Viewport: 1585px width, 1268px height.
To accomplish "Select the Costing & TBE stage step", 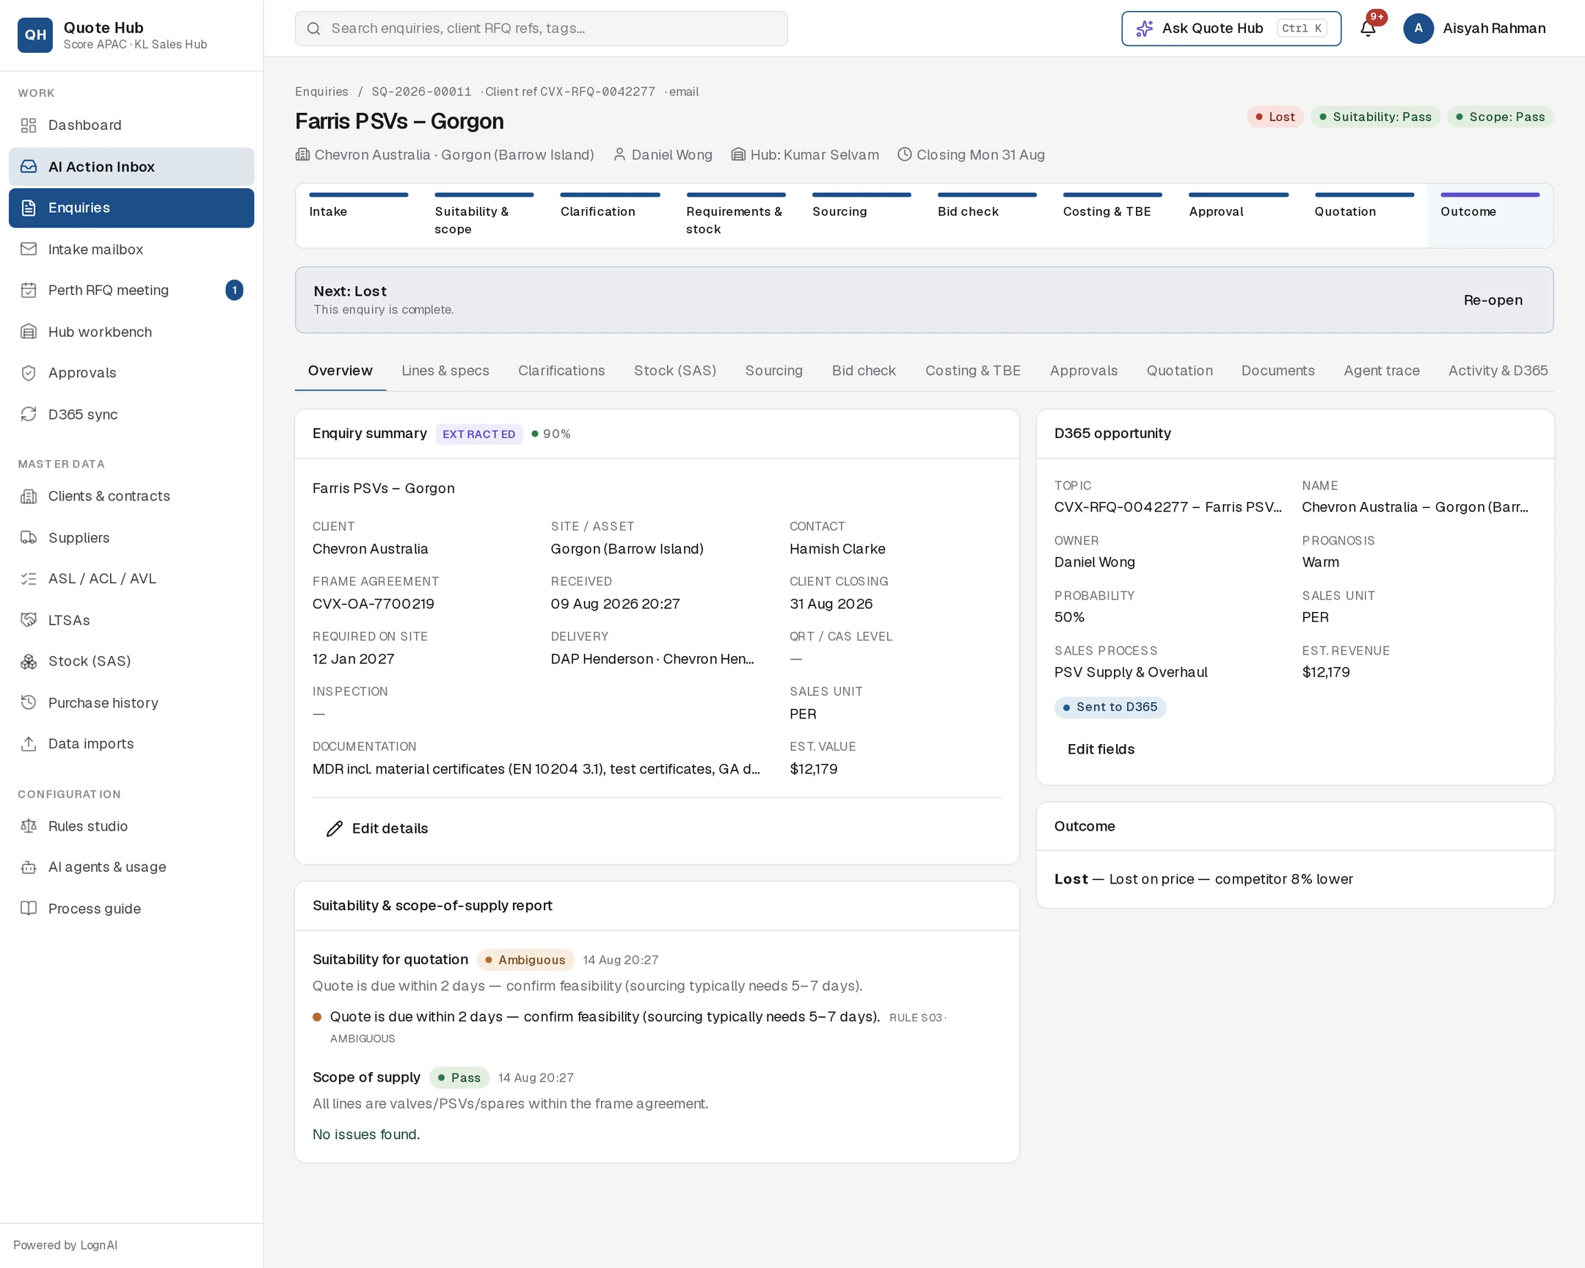I will pos(1112,216).
